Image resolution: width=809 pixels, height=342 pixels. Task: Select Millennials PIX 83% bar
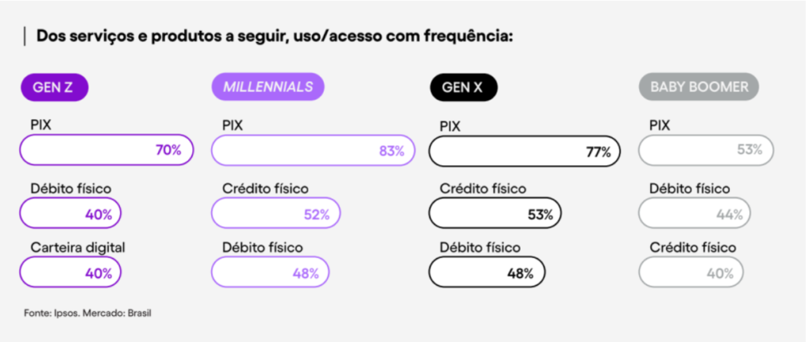tap(313, 150)
